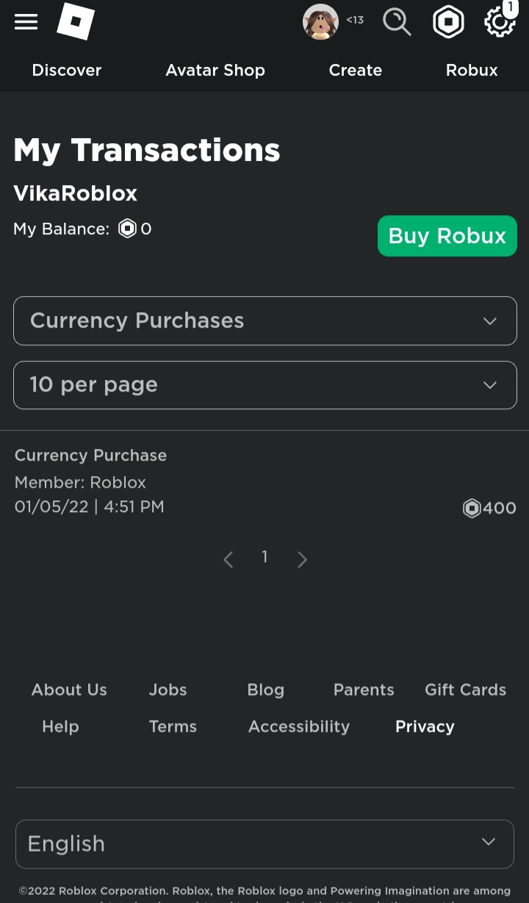Open the Avatar Shop tab
This screenshot has width=529, height=903.
tap(215, 71)
